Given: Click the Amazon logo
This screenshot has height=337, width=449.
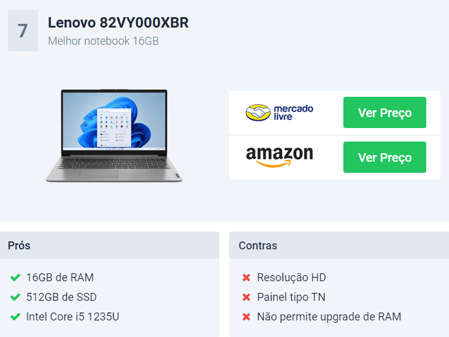Looking at the screenshot, I should [x=279, y=156].
